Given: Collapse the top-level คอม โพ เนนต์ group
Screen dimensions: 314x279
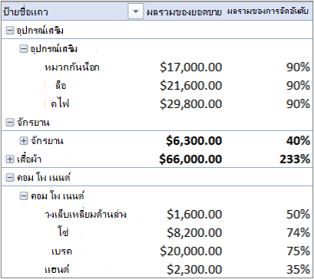Looking at the screenshot, I should (x=10, y=178).
